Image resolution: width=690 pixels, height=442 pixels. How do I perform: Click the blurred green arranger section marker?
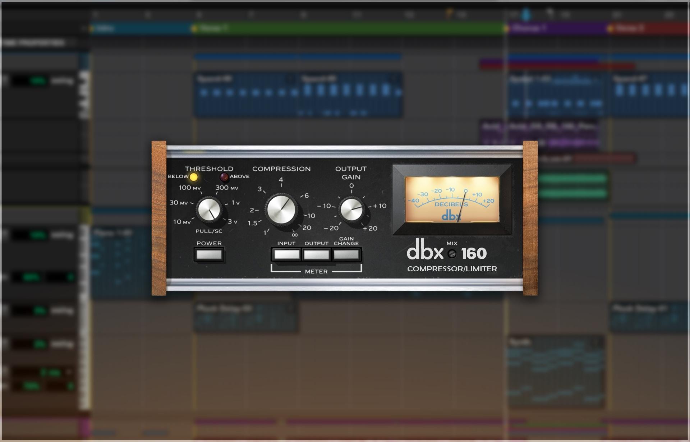click(x=349, y=28)
